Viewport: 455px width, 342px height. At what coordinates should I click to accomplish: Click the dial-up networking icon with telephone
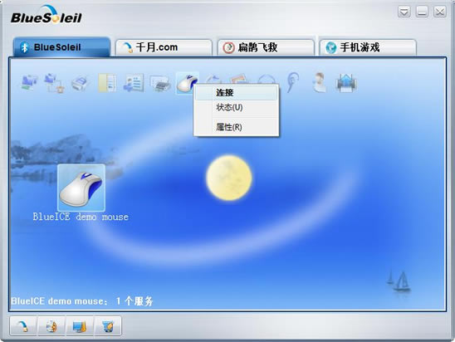click(x=54, y=83)
